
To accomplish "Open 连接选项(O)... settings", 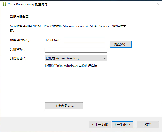I will pos(64,106).
